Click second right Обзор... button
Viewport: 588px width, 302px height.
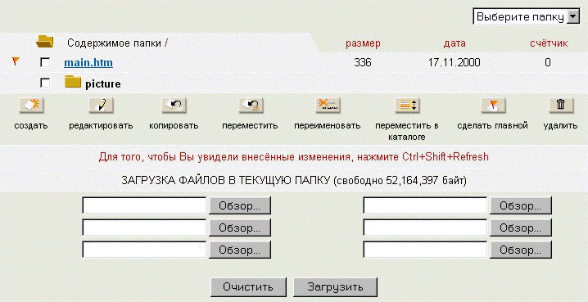(x=521, y=228)
